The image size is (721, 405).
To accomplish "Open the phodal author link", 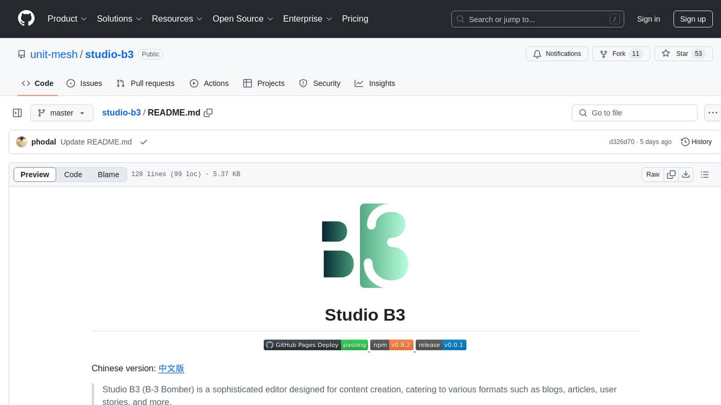I will (x=43, y=142).
